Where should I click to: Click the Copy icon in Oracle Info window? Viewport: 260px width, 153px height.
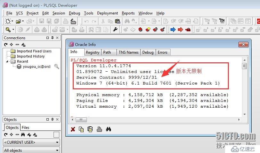[81, 129]
